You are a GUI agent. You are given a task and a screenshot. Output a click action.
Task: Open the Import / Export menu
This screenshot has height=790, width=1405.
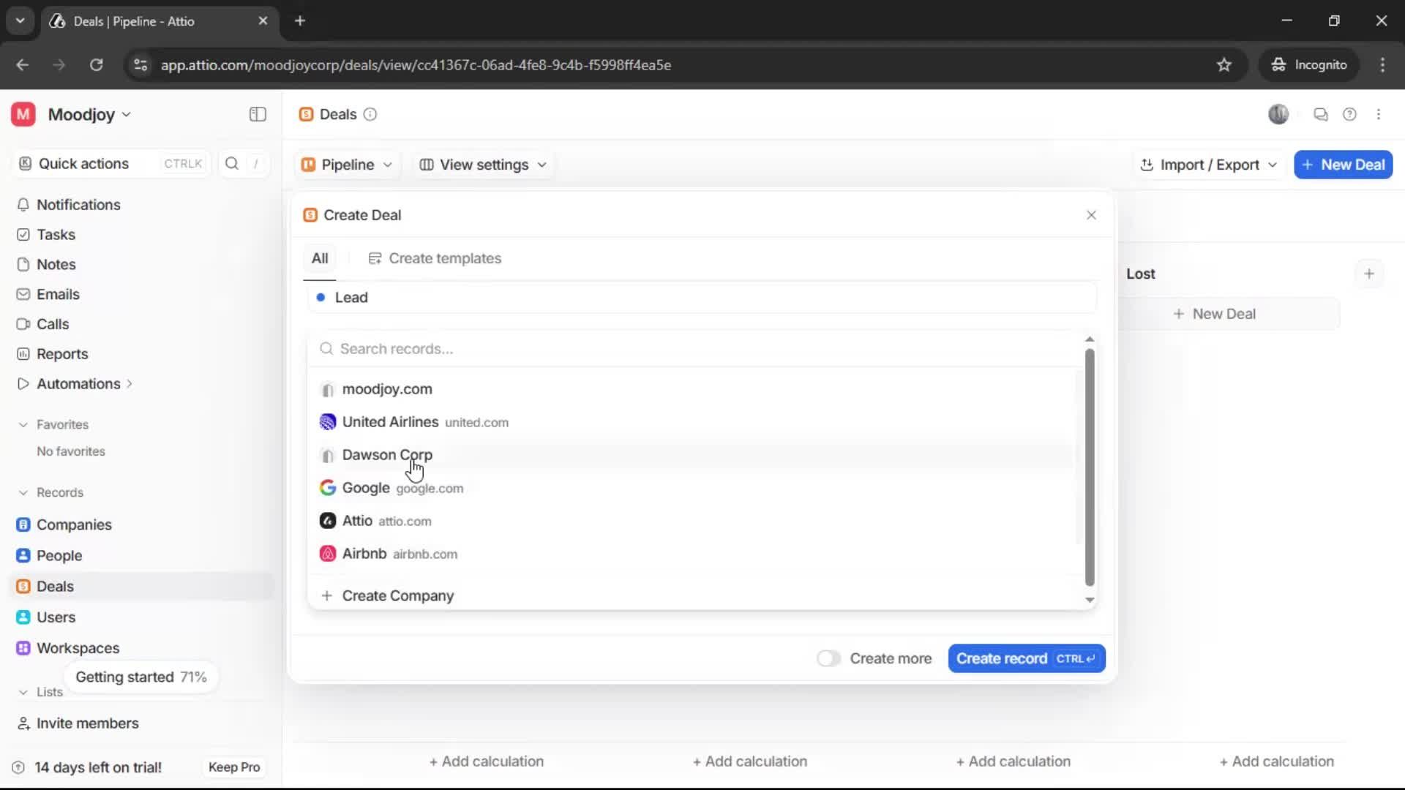click(x=1207, y=165)
